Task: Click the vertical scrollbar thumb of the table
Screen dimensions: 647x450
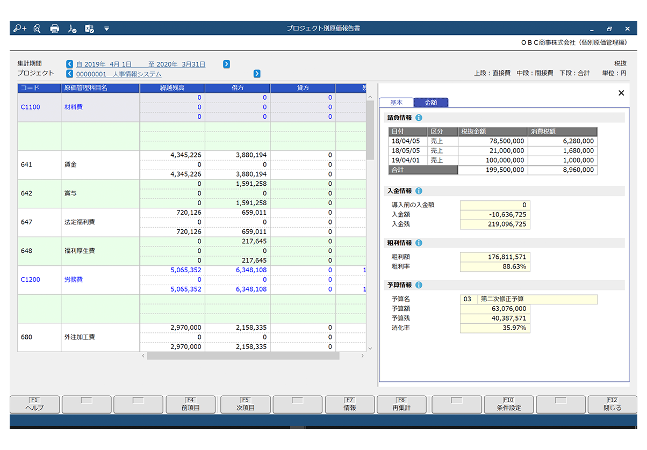Action: click(370, 129)
